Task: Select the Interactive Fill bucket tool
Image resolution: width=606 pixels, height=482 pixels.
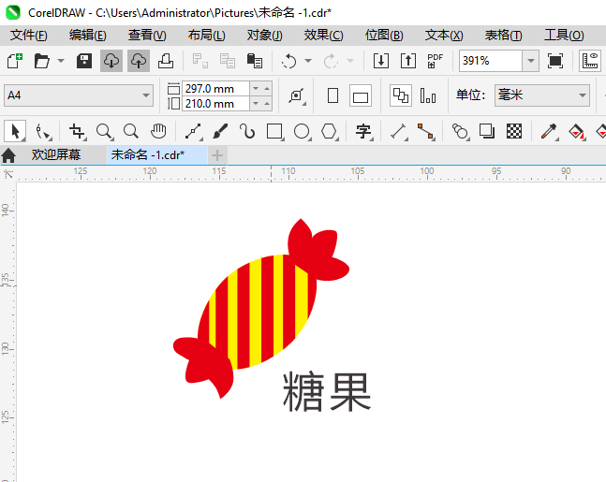Action: point(577,132)
